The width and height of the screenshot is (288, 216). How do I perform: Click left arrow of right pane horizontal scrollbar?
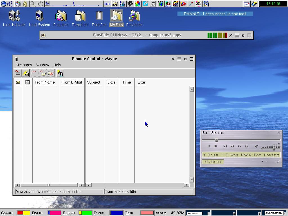click(x=89, y=185)
